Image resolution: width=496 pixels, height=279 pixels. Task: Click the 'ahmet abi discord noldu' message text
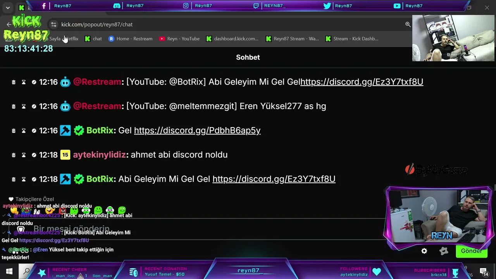(179, 155)
